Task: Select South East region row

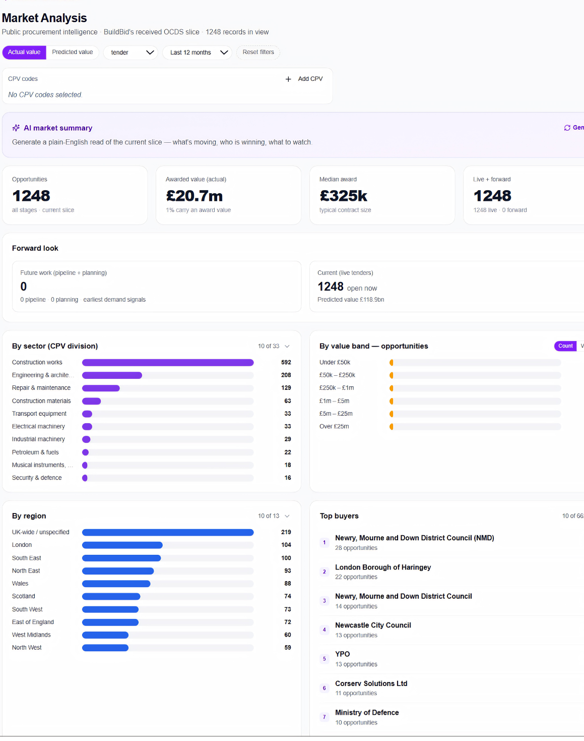Action: coord(152,558)
